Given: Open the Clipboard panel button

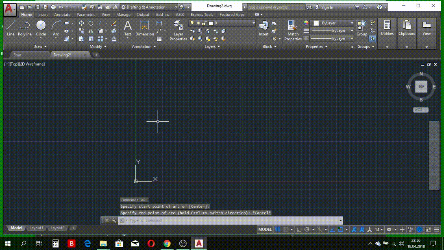Looking at the screenshot, I should click(407, 28).
